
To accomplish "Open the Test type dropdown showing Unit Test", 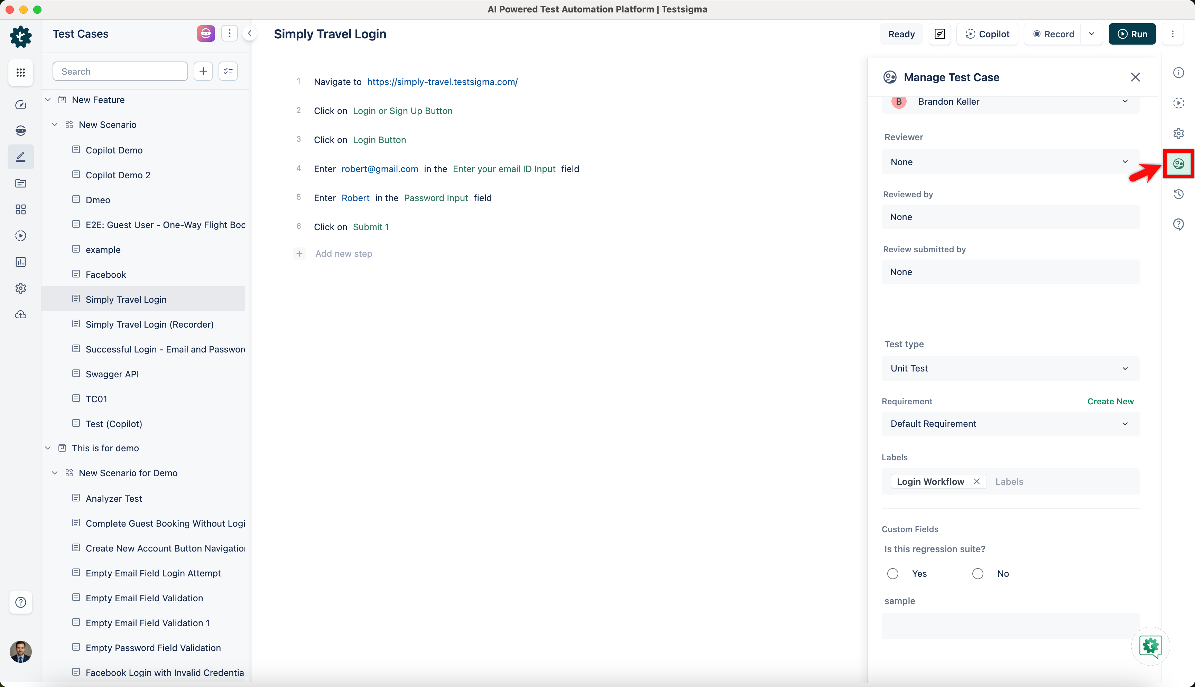I will coord(1010,368).
